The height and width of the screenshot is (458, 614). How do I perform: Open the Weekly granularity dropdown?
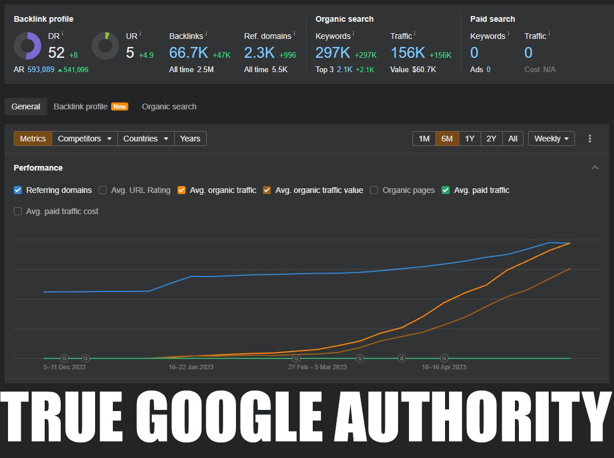550,139
